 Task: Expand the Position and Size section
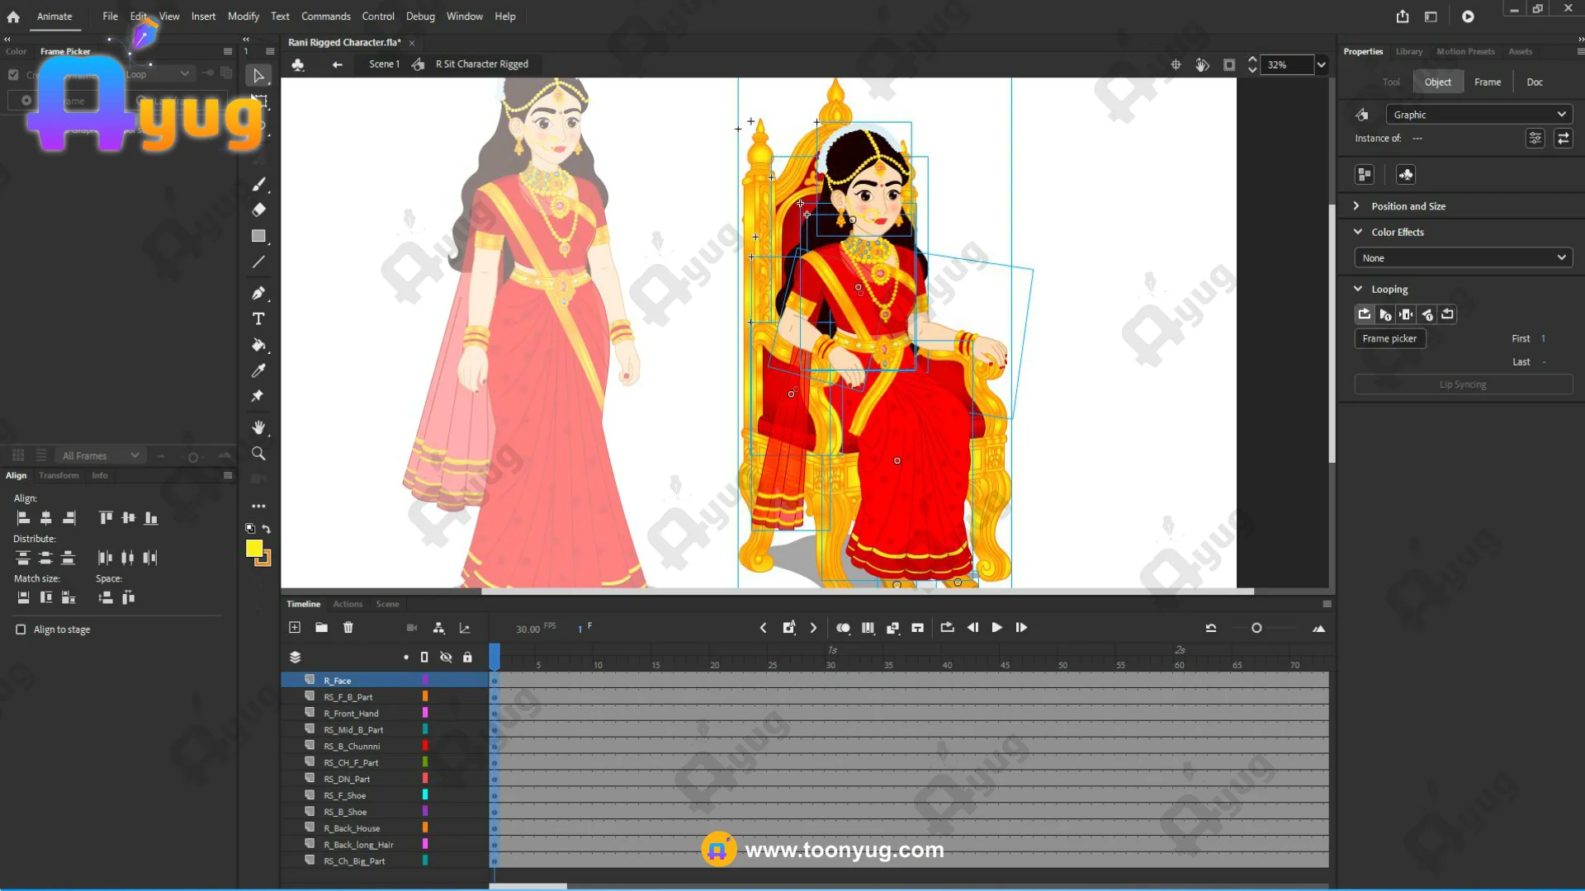1408,206
